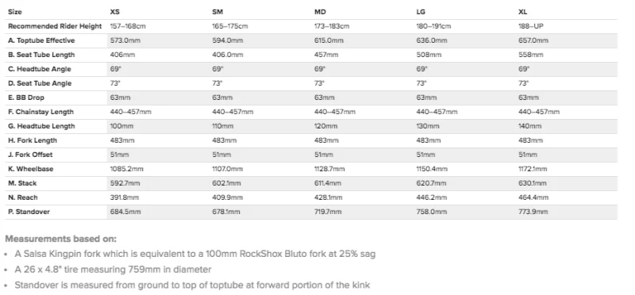635x295 pixels.
Task: Select the N. Reach row label
Action: click(23, 197)
